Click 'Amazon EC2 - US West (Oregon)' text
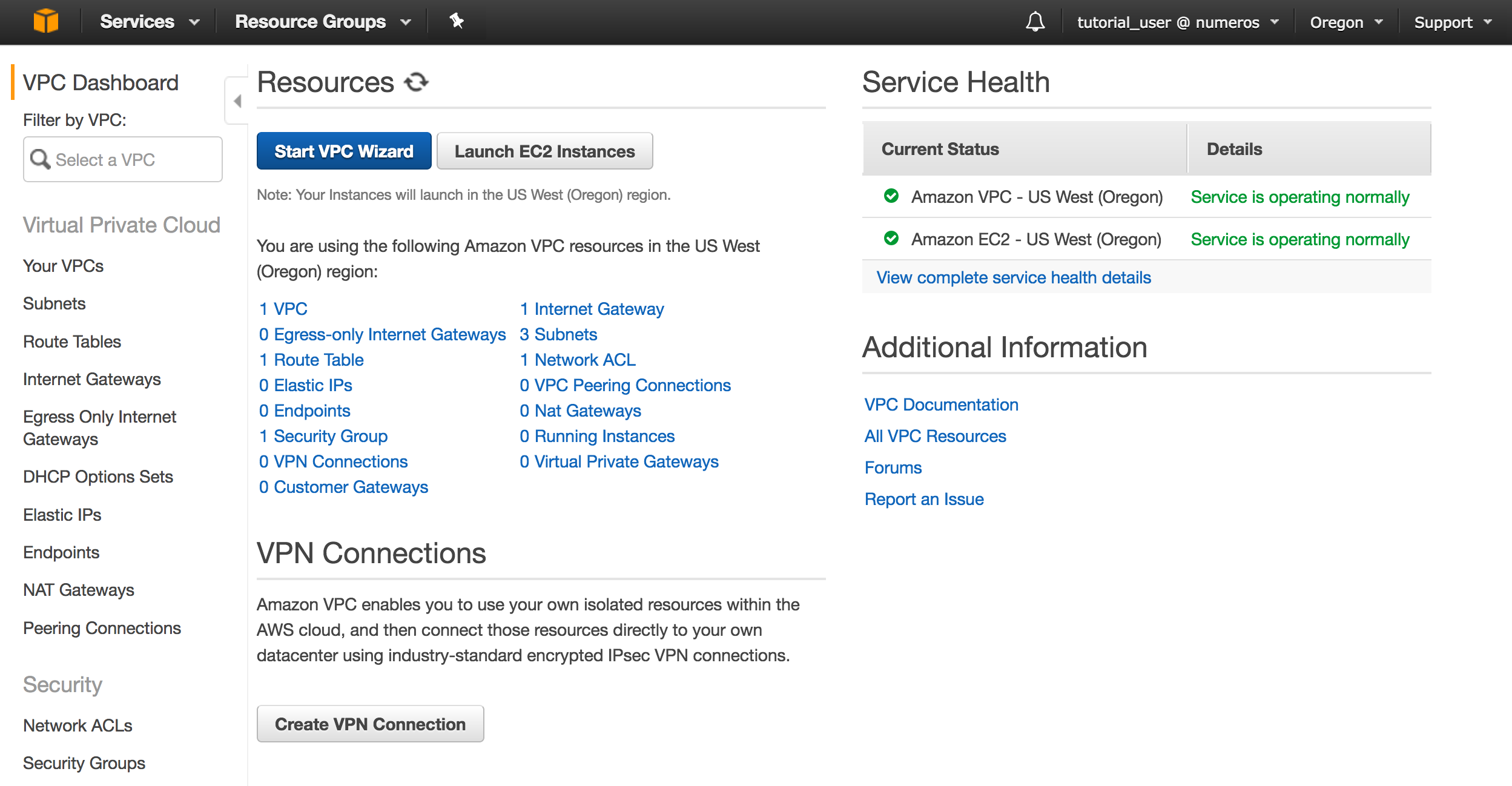 1037,239
